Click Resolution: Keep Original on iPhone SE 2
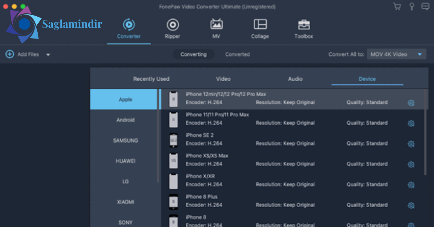Image resolution: width=434 pixels, height=227 pixels. [285, 143]
